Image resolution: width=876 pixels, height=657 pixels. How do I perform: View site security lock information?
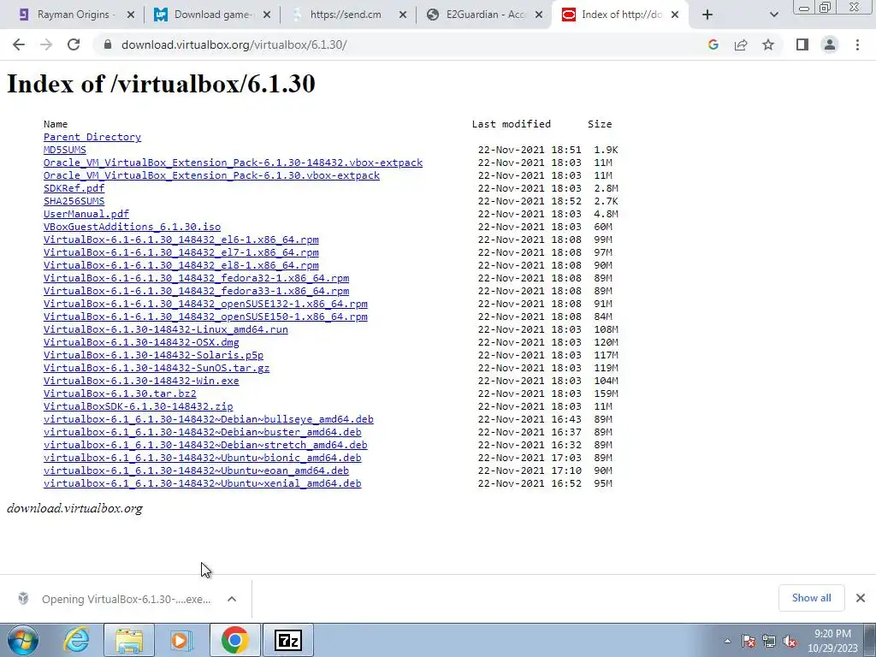tap(108, 44)
